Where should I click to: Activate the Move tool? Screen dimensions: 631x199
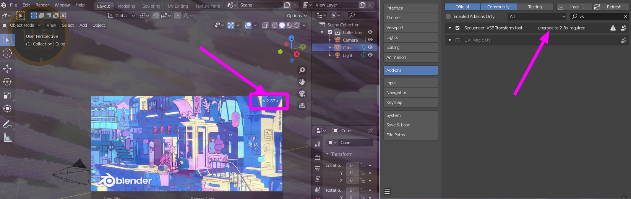pyautogui.click(x=8, y=69)
